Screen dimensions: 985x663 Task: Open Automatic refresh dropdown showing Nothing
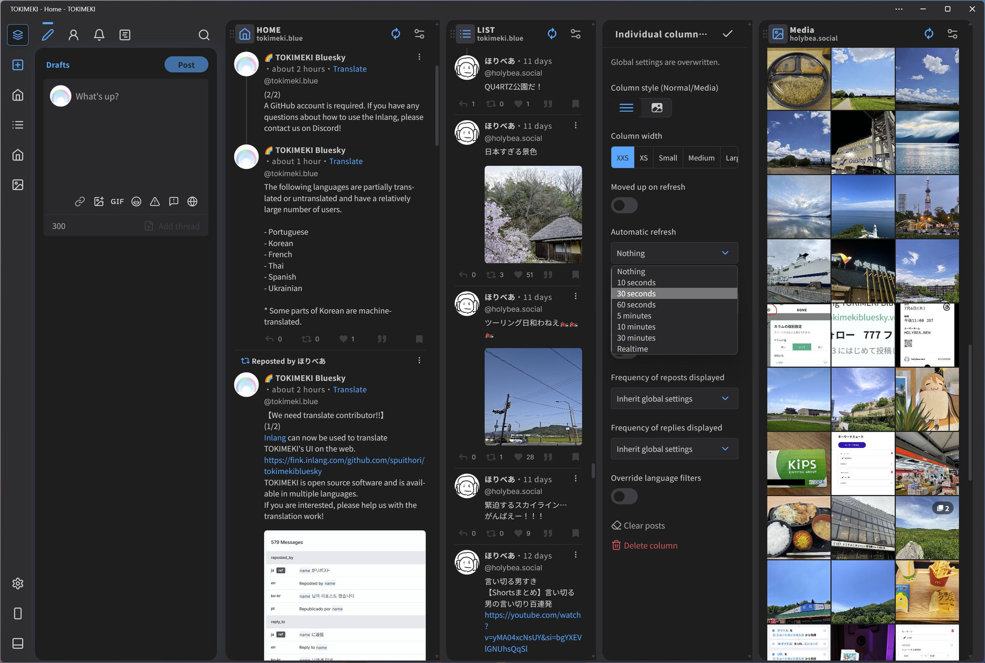(x=674, y=253)
